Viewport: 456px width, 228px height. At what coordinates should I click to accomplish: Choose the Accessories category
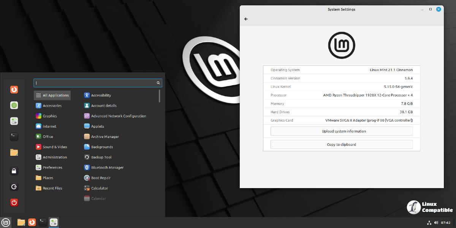coord(49,106)
